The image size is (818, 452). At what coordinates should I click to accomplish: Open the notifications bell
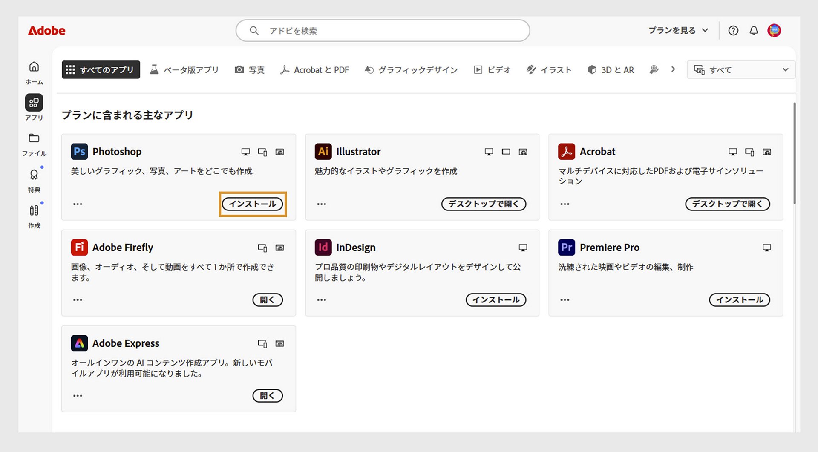754,30
